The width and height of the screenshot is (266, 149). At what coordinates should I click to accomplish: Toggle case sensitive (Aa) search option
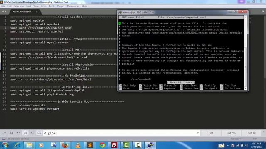coord(11,133)
